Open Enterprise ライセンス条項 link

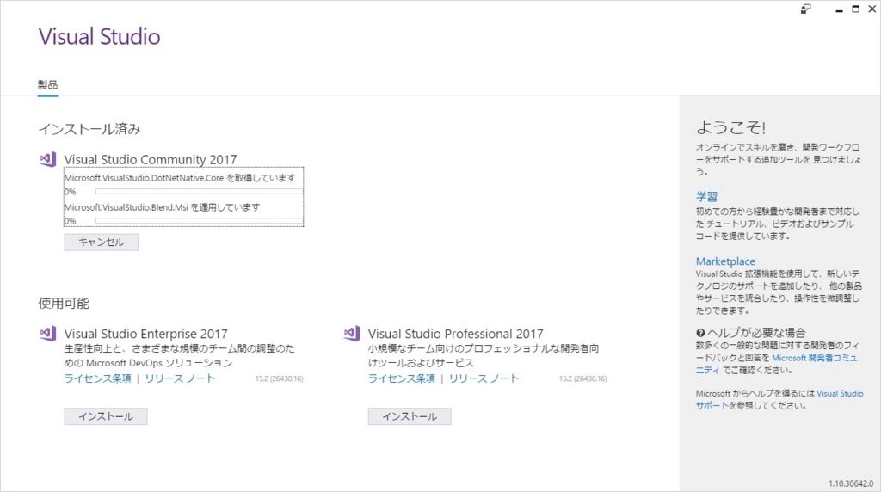98,378
